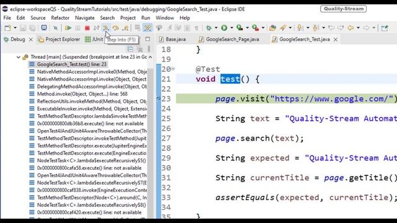Open the Base.java editor tab
The width and height of the screenshot is (397, 223).
[172, 40]
